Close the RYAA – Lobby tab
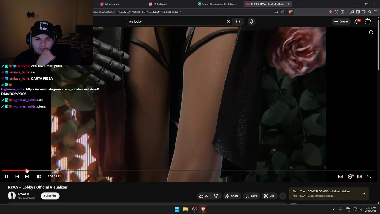The image size is (380, 214). pyautogui.click(x=289, y=4)
